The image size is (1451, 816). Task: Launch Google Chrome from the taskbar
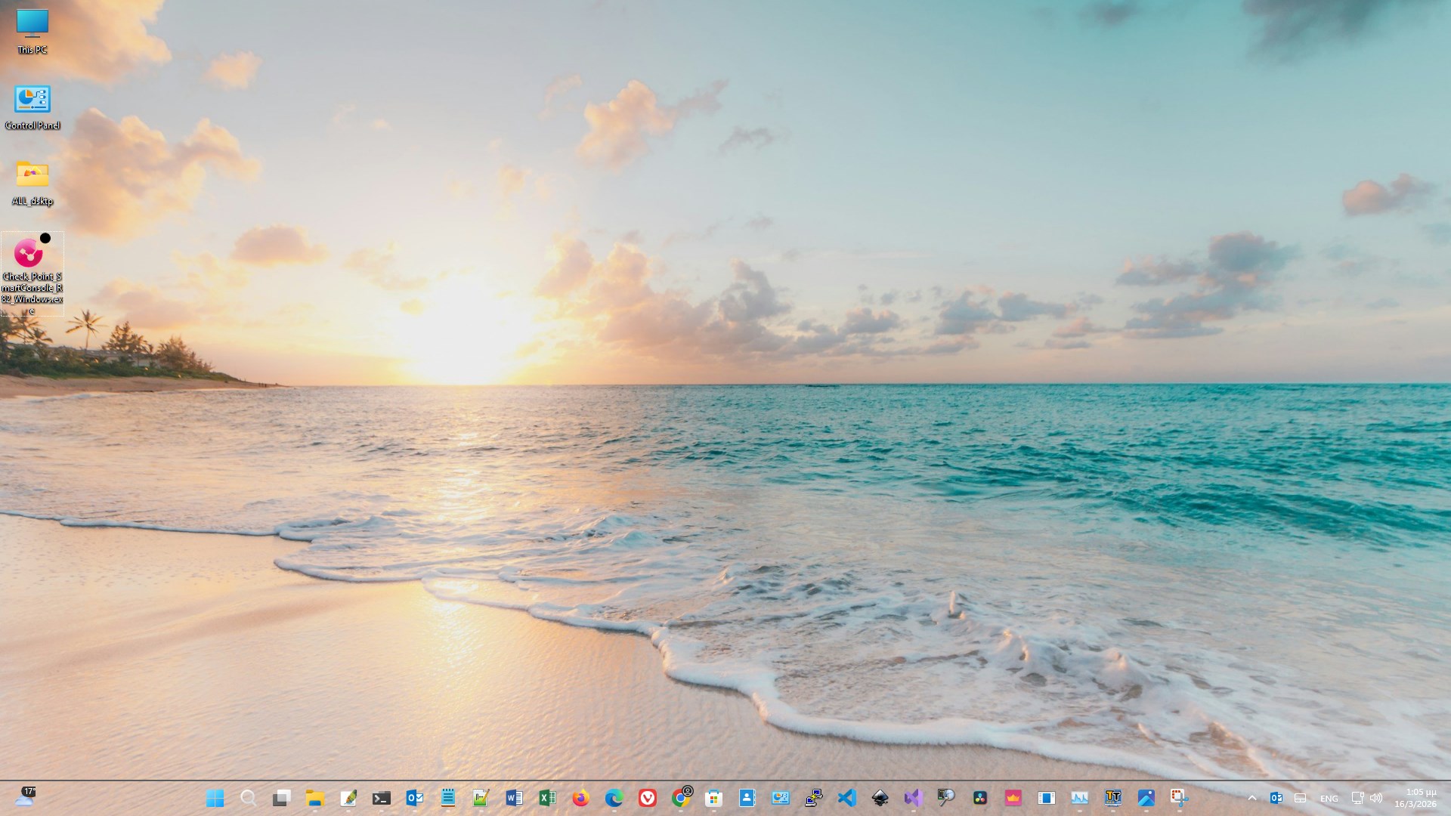coord(680,797)
